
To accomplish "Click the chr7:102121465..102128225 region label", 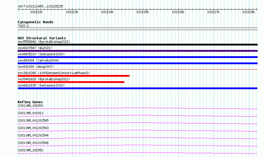I will pos(40,6).
